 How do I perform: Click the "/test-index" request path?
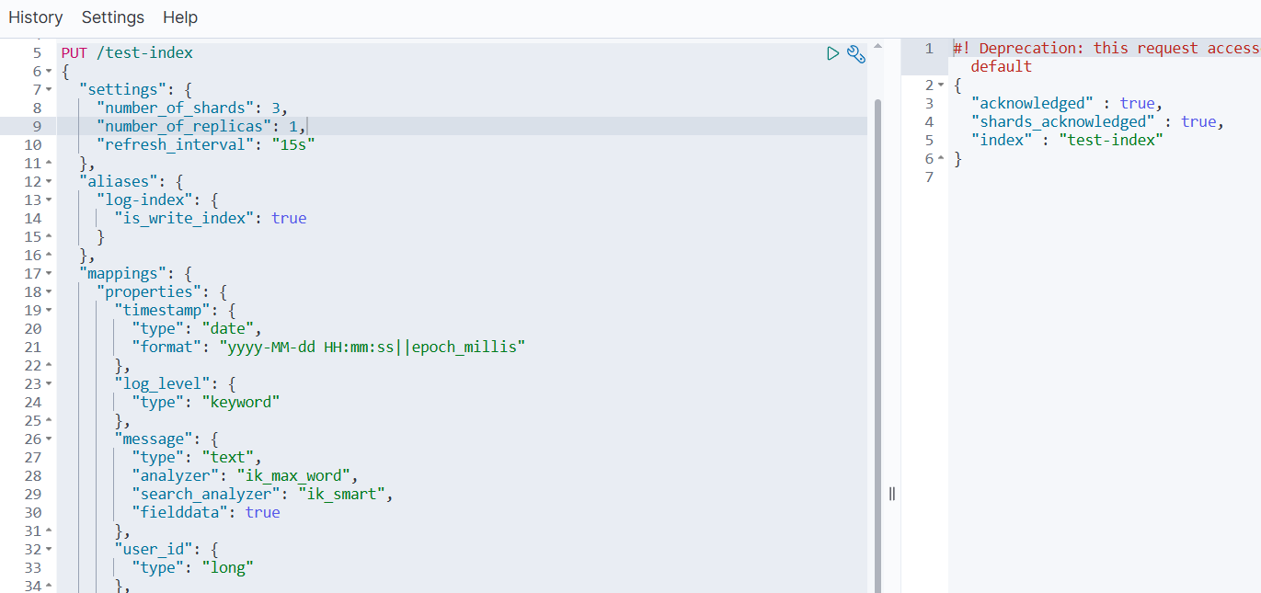click(x=144, y=53)
